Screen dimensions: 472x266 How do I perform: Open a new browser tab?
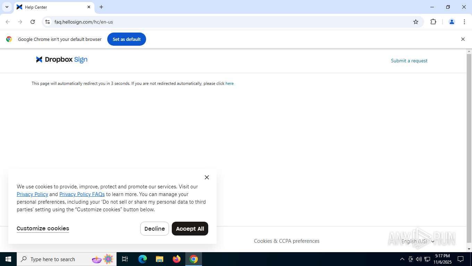coord(101,7)
